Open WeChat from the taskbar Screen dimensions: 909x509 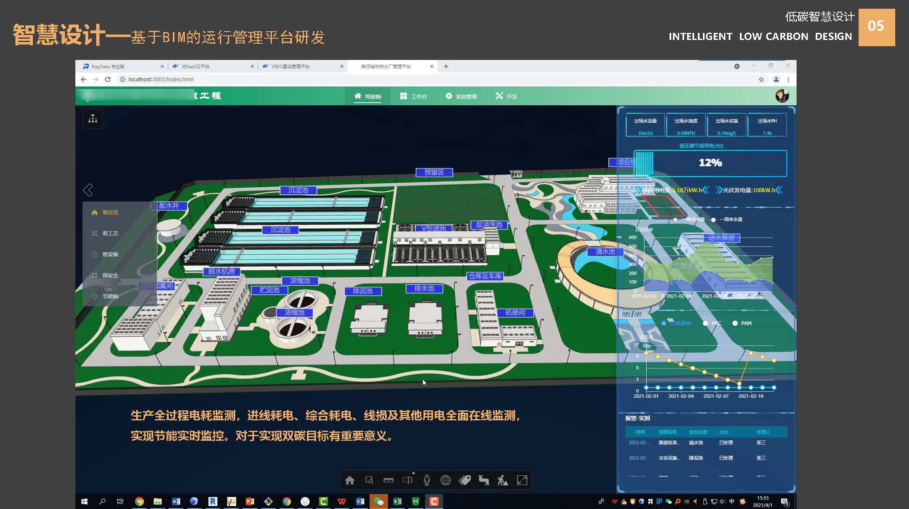[379, 502]
